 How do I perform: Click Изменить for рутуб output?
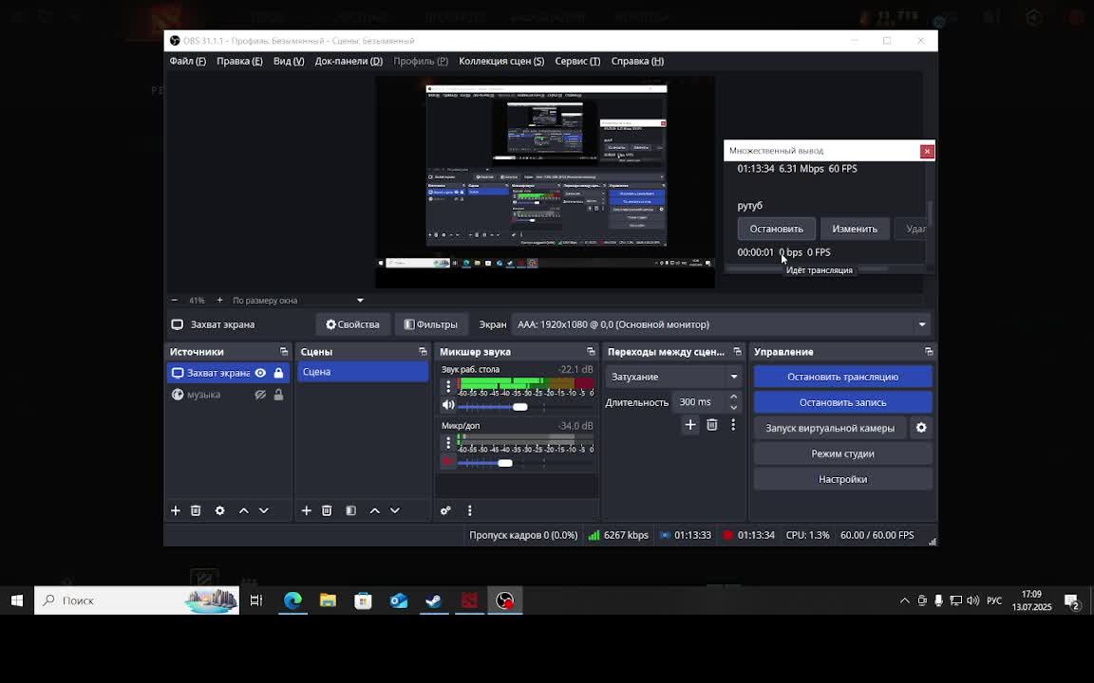[855, 229]
